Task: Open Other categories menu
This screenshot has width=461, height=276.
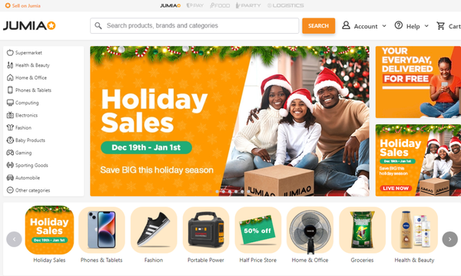Action: coord(28,190)
